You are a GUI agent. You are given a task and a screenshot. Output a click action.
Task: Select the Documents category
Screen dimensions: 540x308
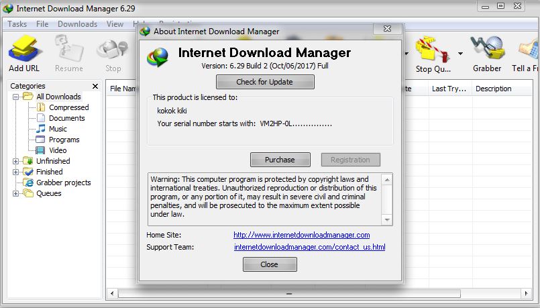point(67,118)
